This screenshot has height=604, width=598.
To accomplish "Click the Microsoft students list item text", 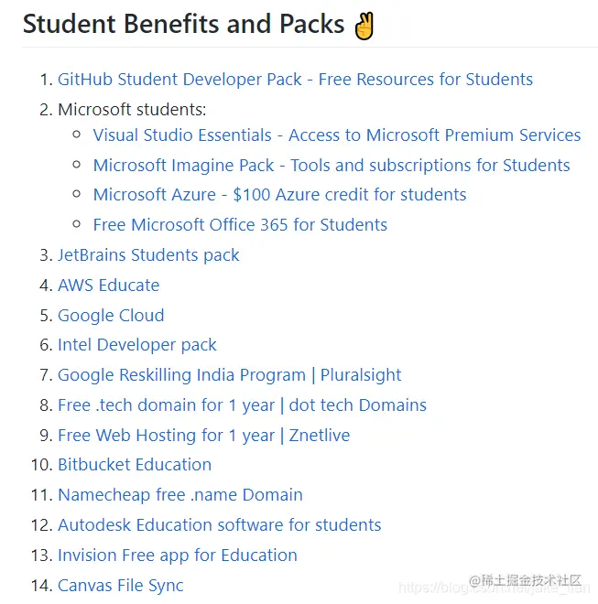I will pyautogui.click(x=132, y=110).
